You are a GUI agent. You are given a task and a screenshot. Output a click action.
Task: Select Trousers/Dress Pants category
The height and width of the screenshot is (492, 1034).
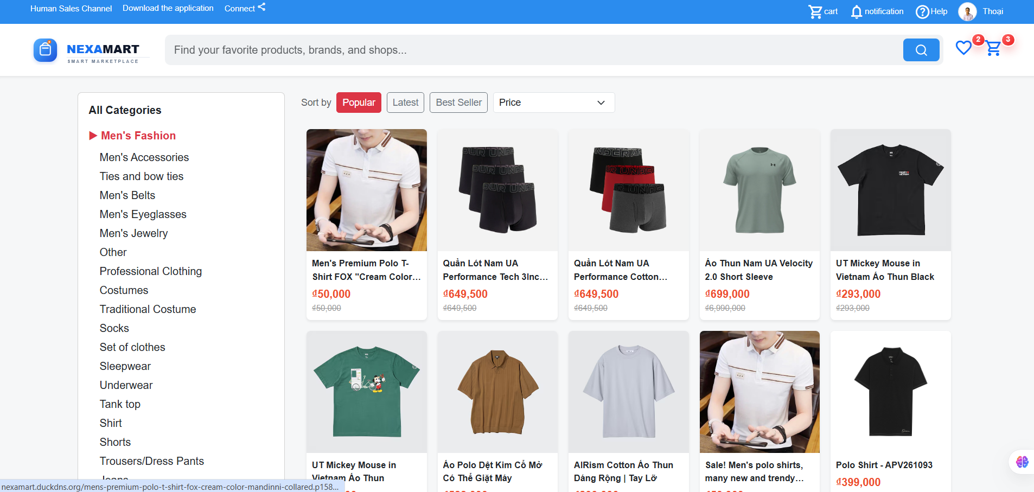(x=152, y=461)
